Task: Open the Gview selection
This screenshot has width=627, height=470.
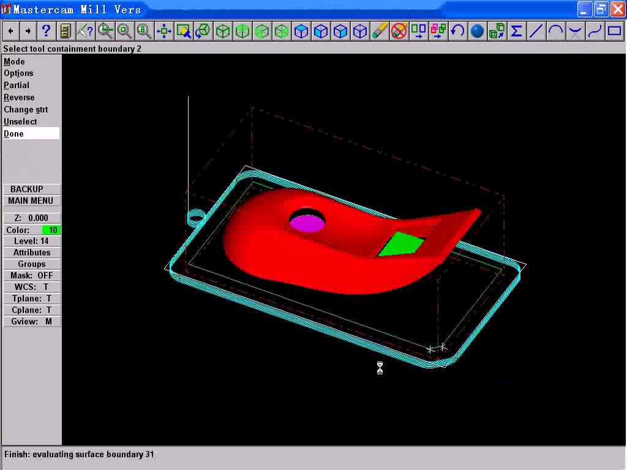Action: pos(31,321)
